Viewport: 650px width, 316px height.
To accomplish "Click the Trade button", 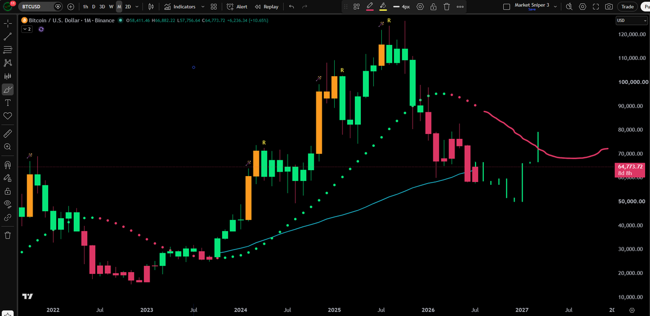I will click(628, 6).
